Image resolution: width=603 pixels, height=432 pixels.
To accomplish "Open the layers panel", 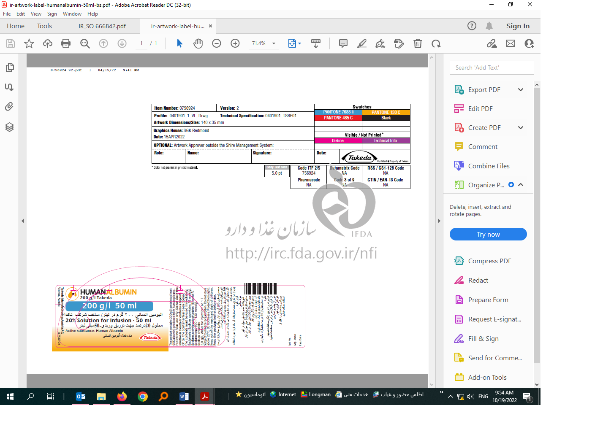I will tap(9, 127).
